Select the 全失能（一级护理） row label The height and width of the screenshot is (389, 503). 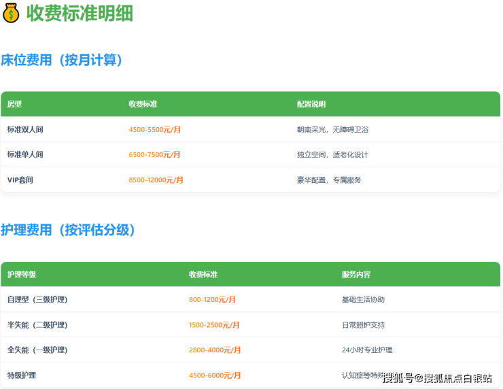click(x=37, y=350)
